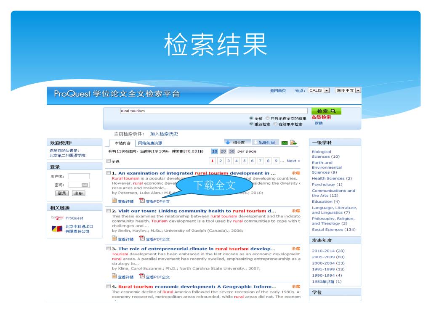This screenshot has width=431, height=323.
Task: Click the rural tourism search input field
Action: click(x=213, y=111)
